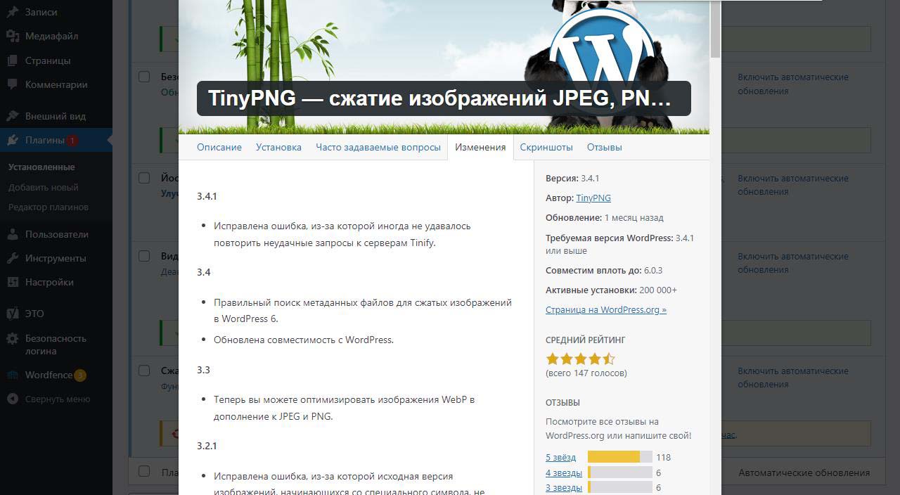Click the Wordfence icon in sidebar
Image resolution: width=900 pixels, height=495 pixels.
[13, 375]
